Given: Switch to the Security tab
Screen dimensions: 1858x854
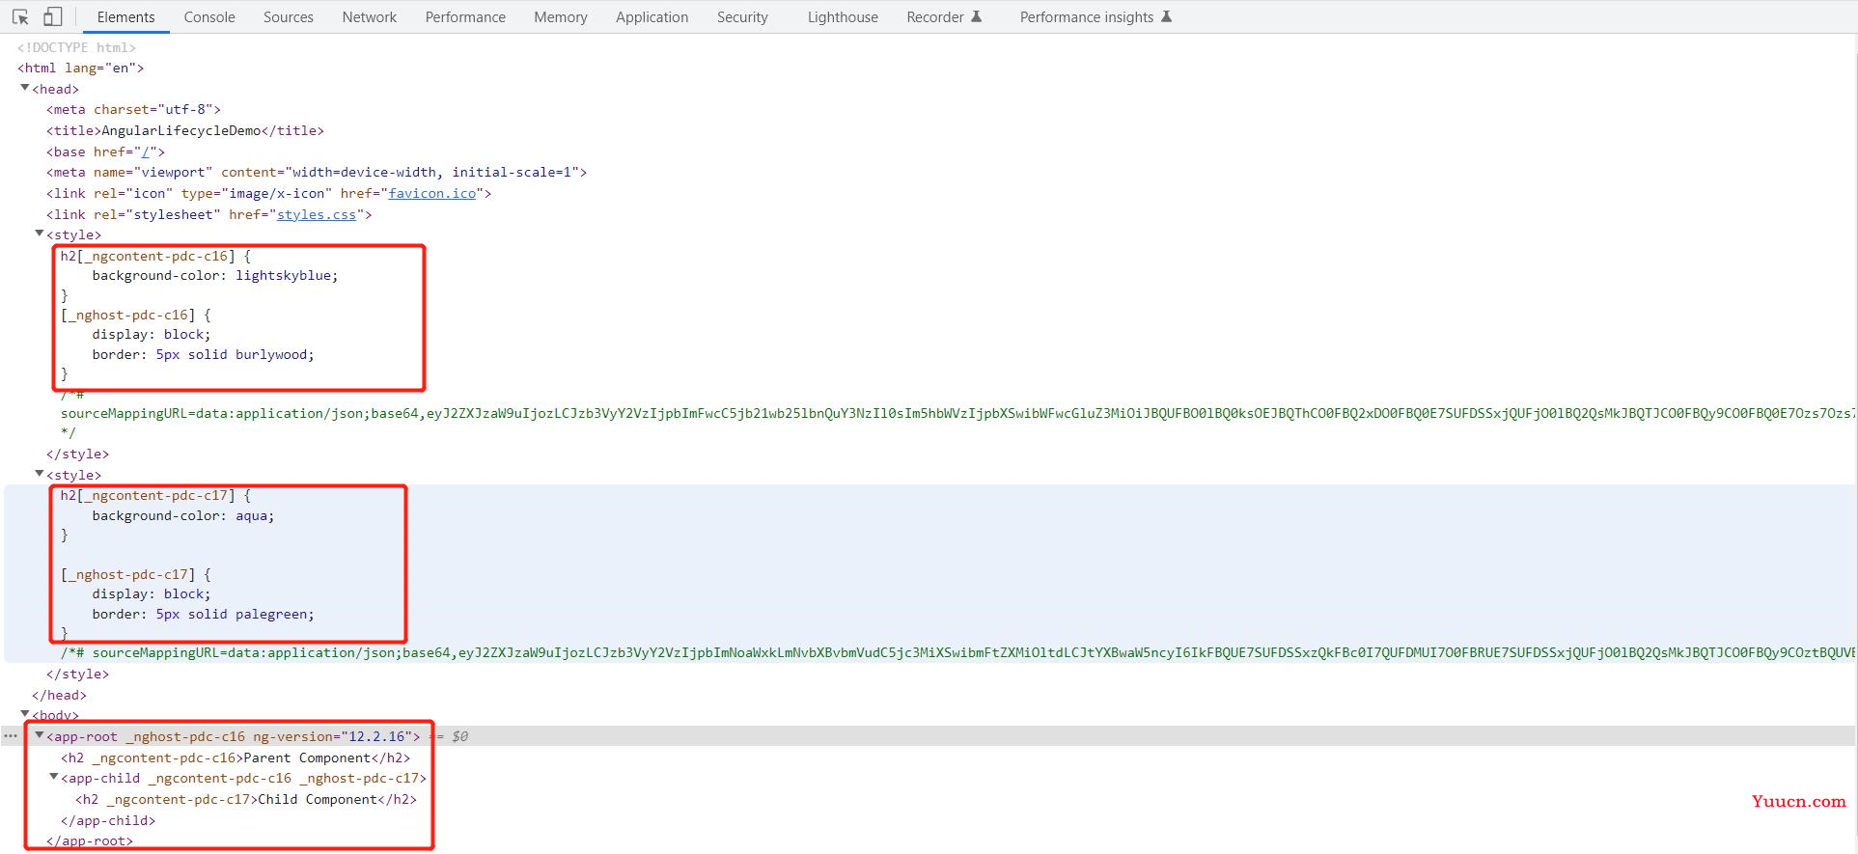Looking at the screenshot, I should [x=742, y=17].
